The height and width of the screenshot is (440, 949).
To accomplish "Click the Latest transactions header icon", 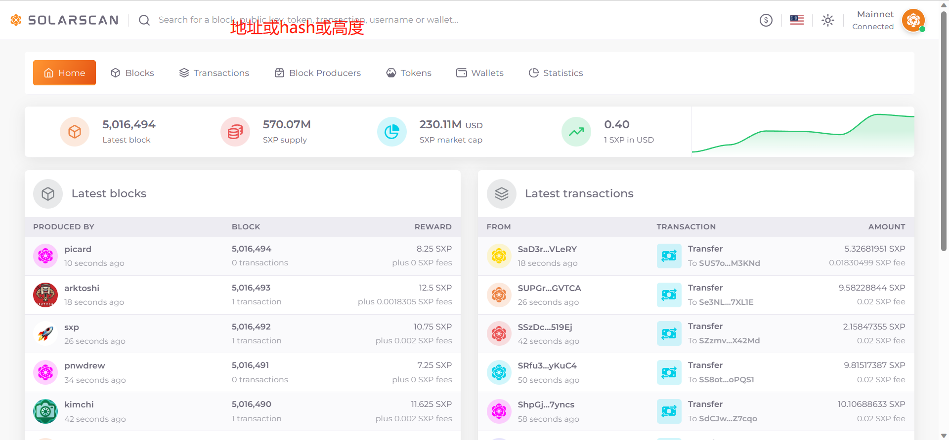I will pyautogui.click(x=502, y=194).
